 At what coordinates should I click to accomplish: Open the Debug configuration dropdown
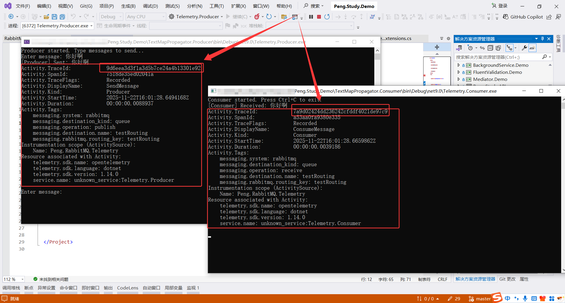point(111,17)
